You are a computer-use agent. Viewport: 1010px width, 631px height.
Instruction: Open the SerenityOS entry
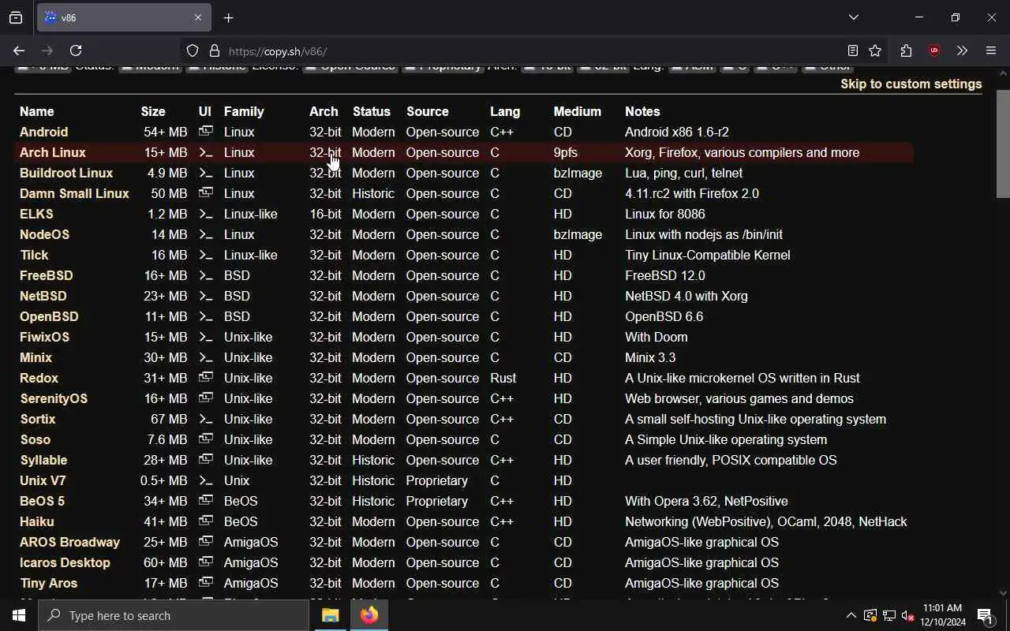(x=54, y=398)
